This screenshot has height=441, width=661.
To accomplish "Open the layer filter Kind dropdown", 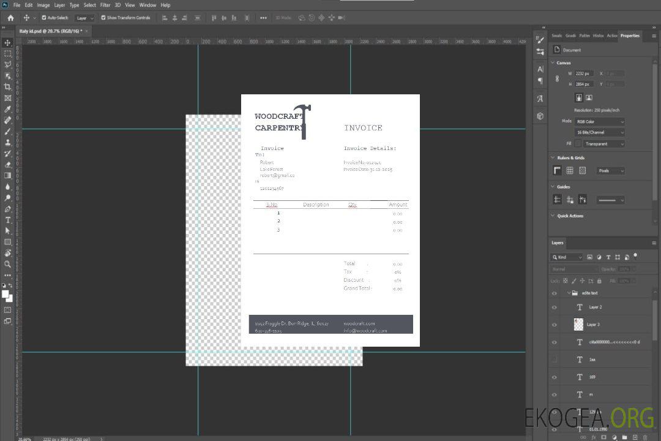I will [x=567, y=257].
